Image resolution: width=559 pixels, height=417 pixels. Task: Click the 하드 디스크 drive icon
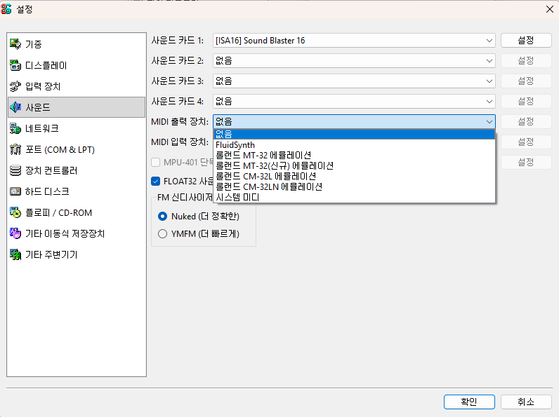coord(15,192)
